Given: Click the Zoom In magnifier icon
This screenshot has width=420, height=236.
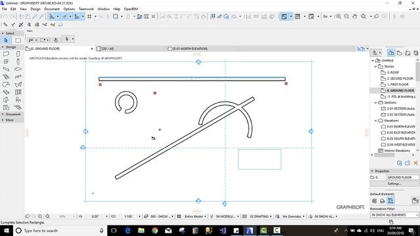Looking at the screenshot, I should pyautogui.click(x=339, y=16).
